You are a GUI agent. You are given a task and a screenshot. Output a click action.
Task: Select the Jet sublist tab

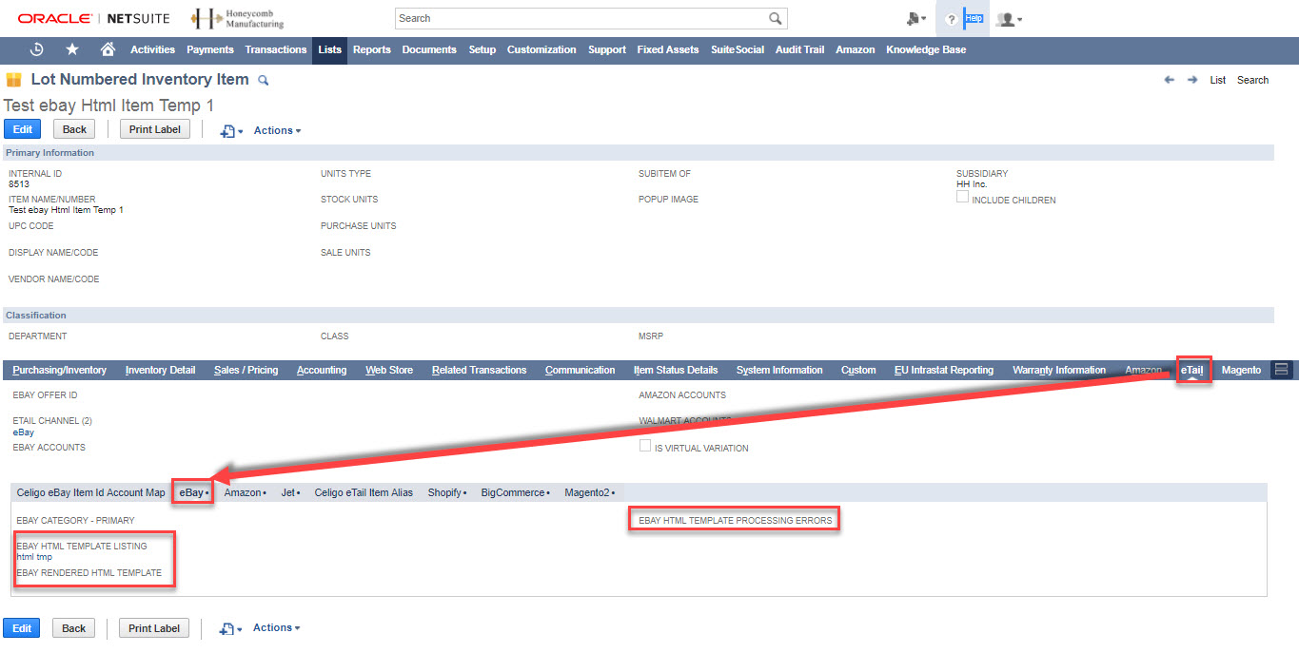click(x=290, y=492)
